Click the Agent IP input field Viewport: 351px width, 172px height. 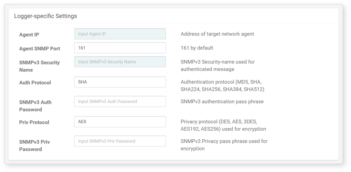coord(120,34)
